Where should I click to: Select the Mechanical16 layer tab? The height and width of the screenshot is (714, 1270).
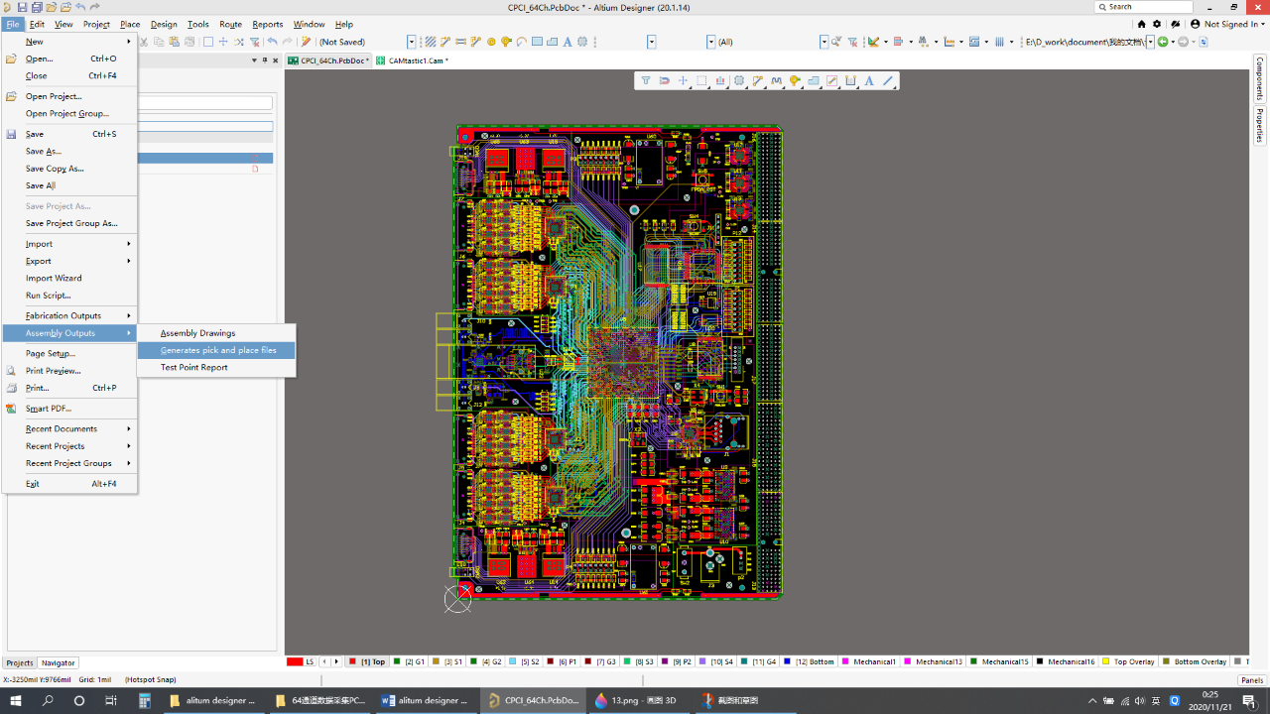[1066, 661]
